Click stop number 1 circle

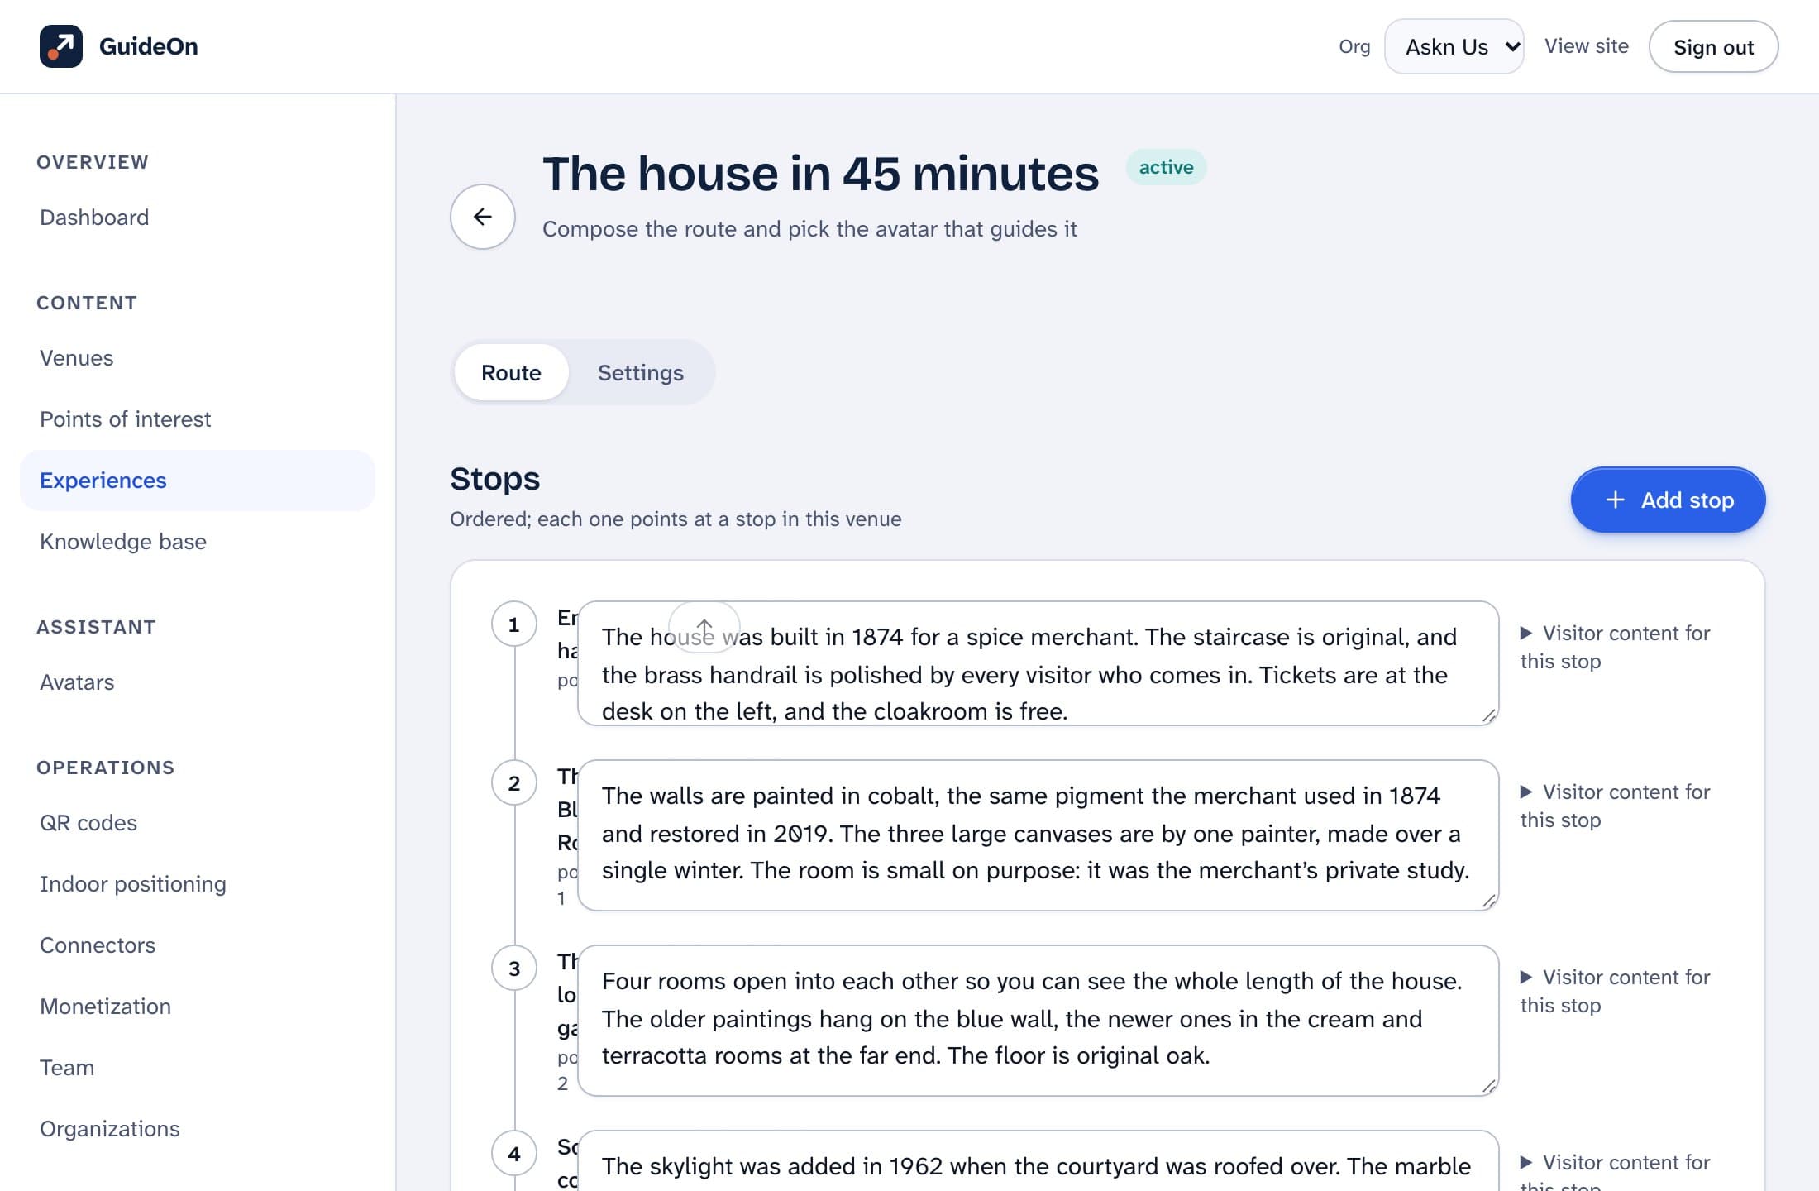click(514, 624)
